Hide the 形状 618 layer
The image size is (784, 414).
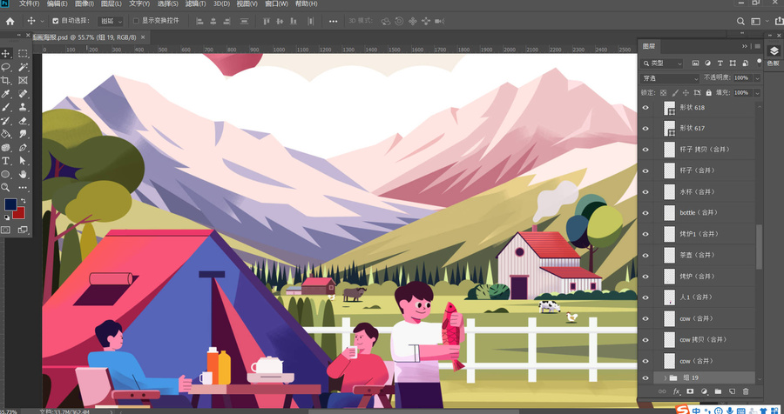[645, 107]
